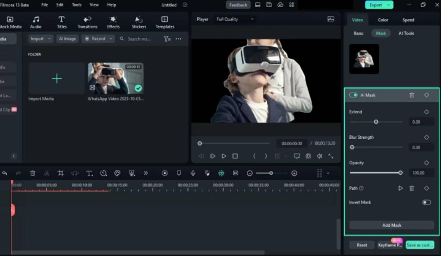441x256 pixels.
Task: Open the Export dropdown arrow
Action: [x=389, y=5]
